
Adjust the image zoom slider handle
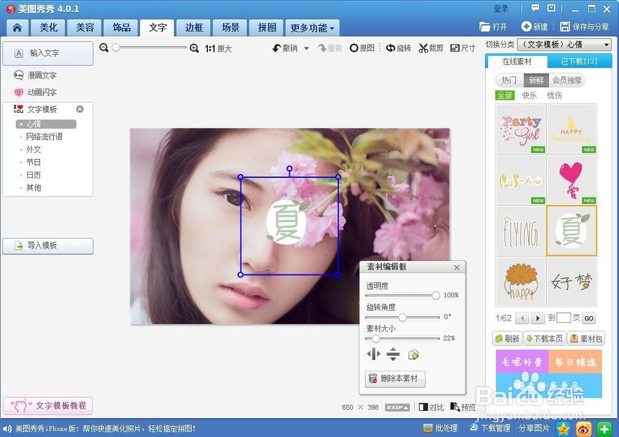point(116,48)
